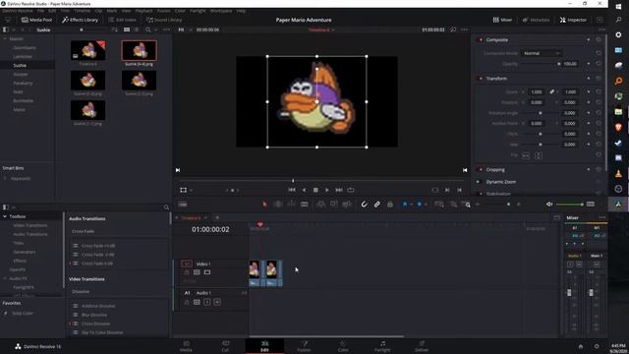629x354 pixels.
Task: Click the Scale X/Y link icon in Inspector
Action: point(552,91)
